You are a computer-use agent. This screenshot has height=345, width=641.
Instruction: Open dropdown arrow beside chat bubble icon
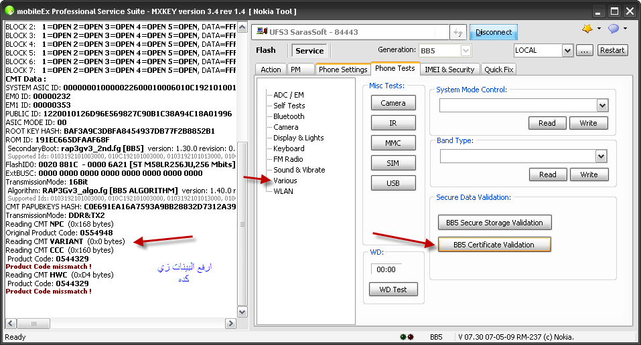625,29
